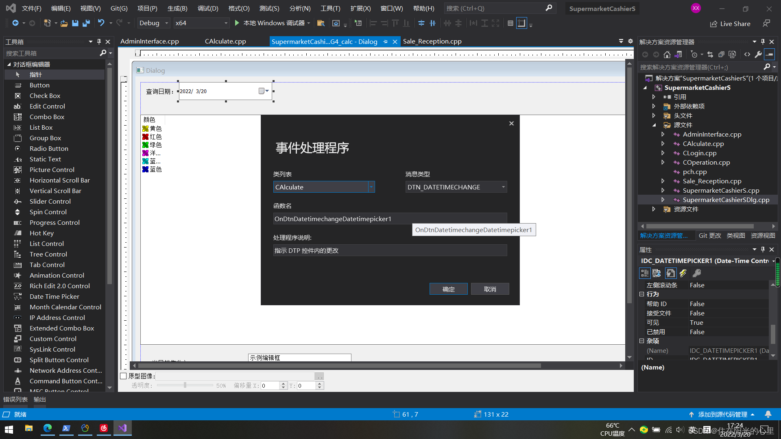The image size is (781, 439).
Task: Enable the prototype image checkbox
Action: pyautogui.click(x=124, y=376)
